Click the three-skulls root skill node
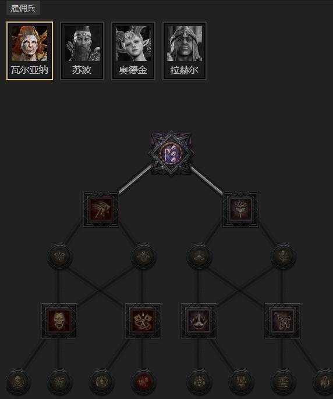 (x=171, y=153)
